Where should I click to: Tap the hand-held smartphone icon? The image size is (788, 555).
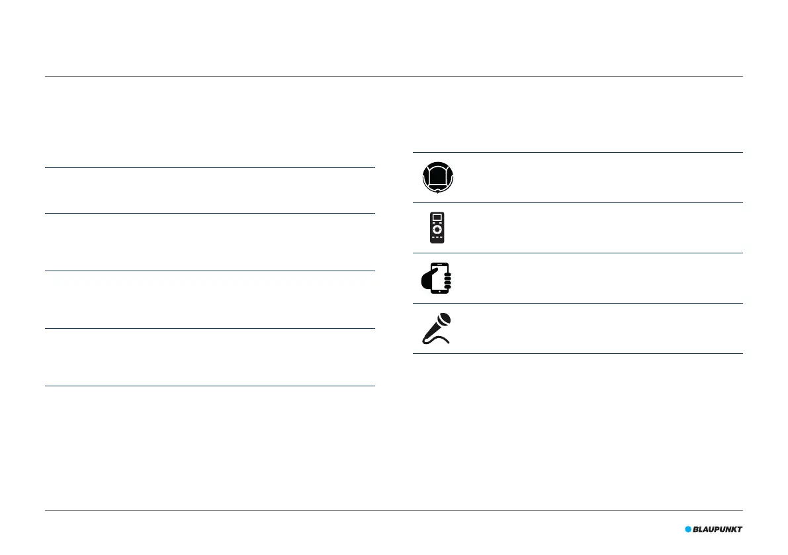tap(436, 278)
